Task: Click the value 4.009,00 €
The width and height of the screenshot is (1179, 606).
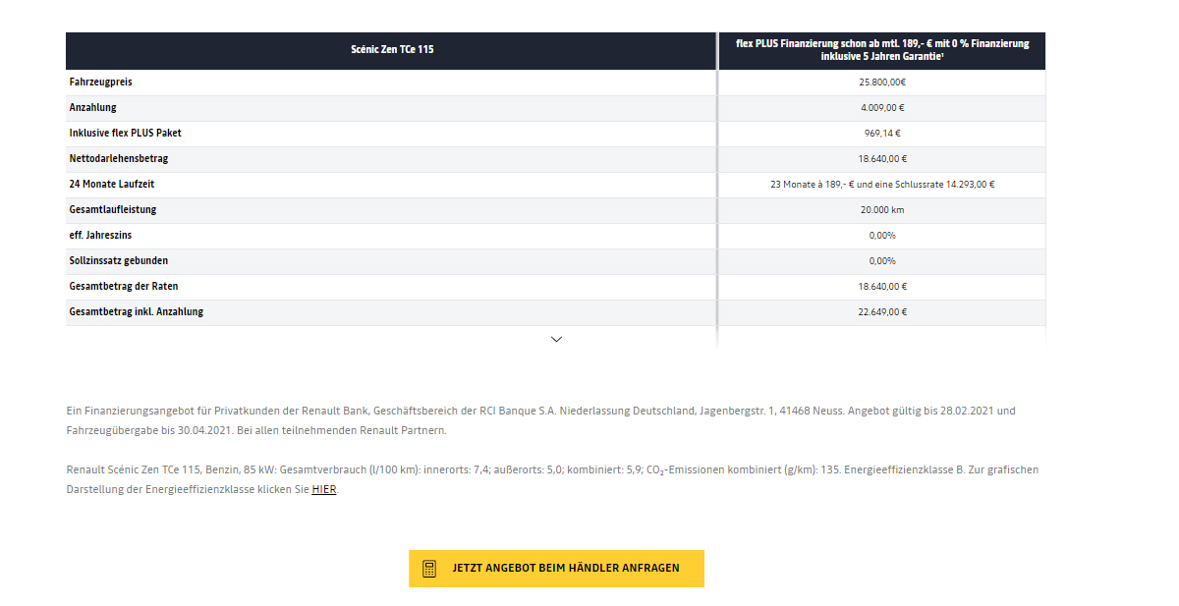Action: (x=882, y=108)
